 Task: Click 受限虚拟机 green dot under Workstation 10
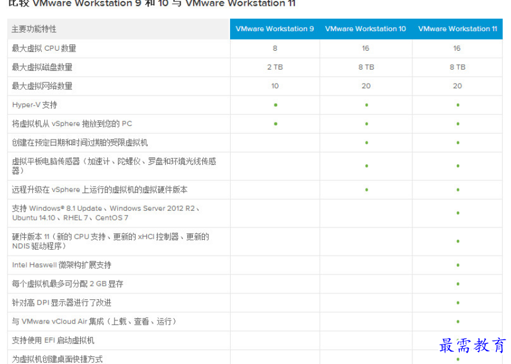click(366, 143)
